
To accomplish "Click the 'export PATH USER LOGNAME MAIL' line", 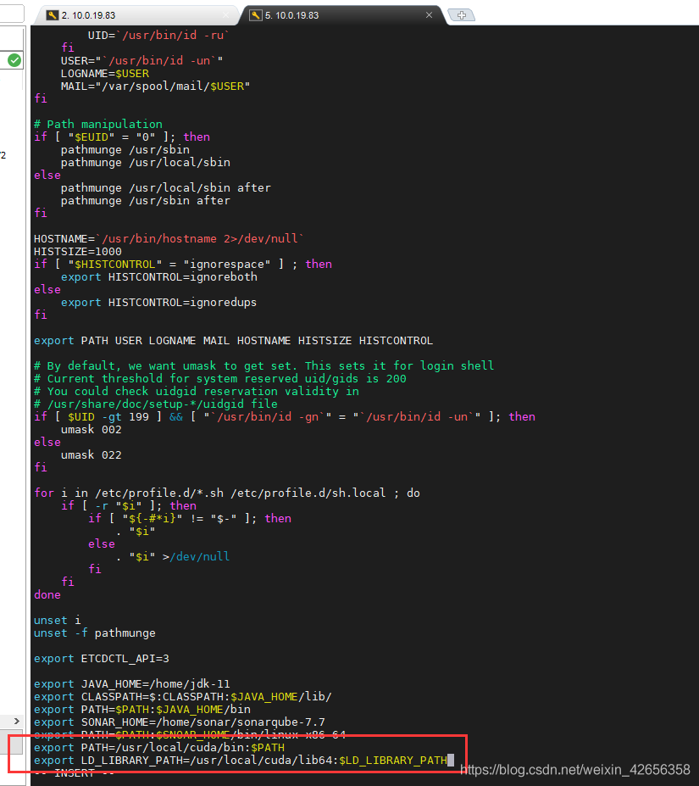I will (234, 340).
